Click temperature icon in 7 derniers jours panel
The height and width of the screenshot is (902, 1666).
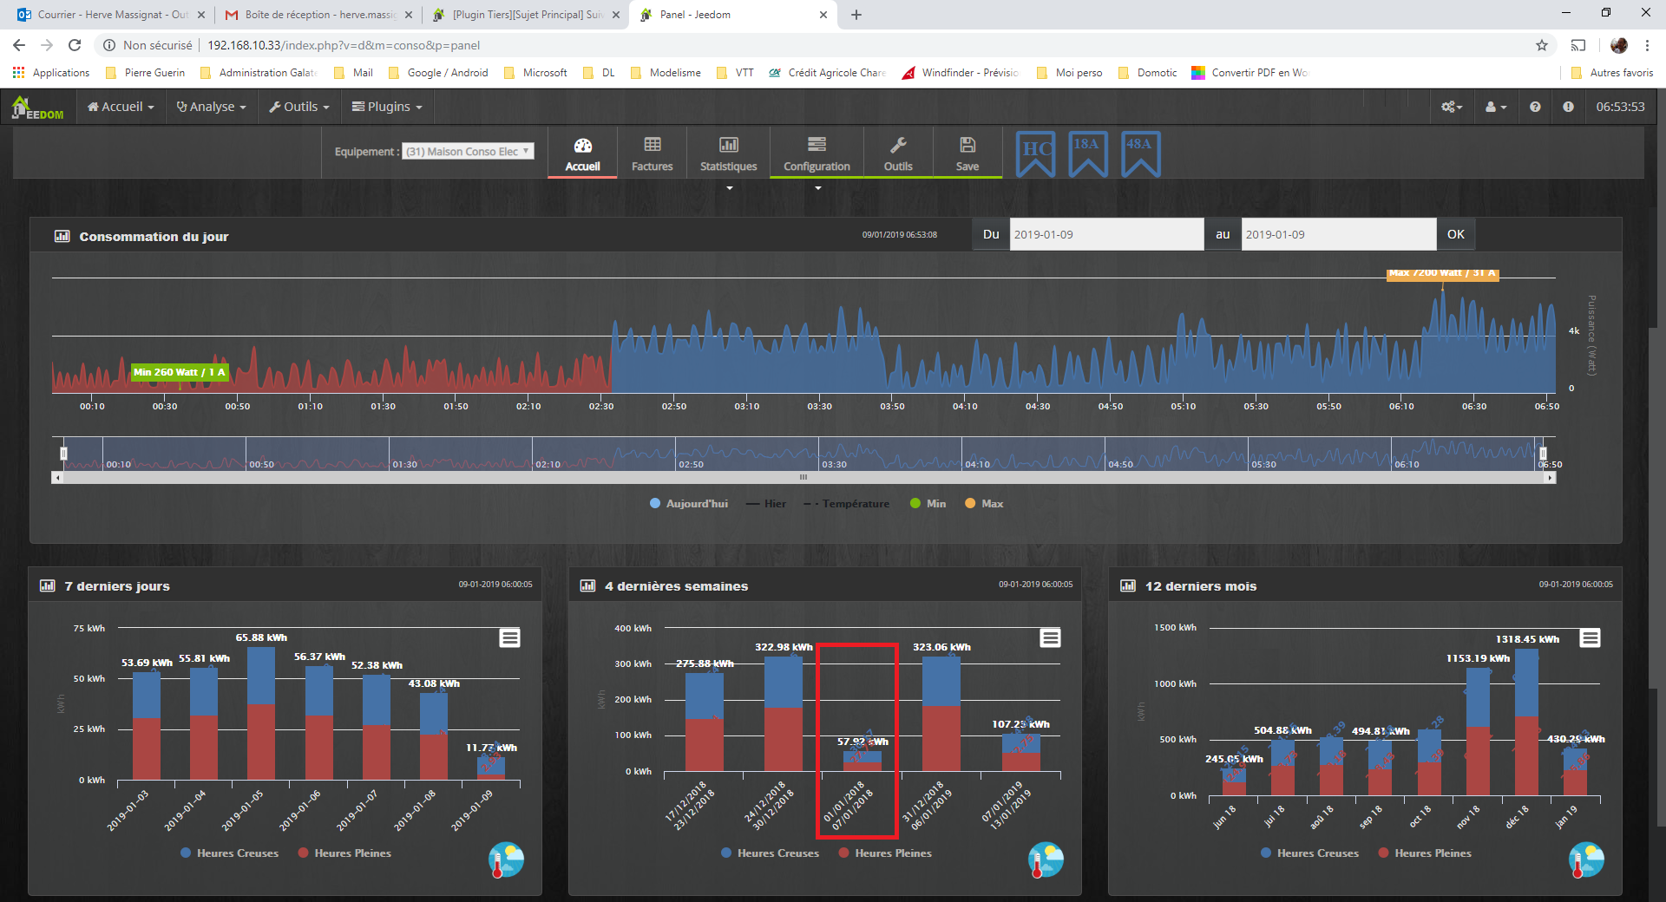pyautogui.click(x=506, y=860)
